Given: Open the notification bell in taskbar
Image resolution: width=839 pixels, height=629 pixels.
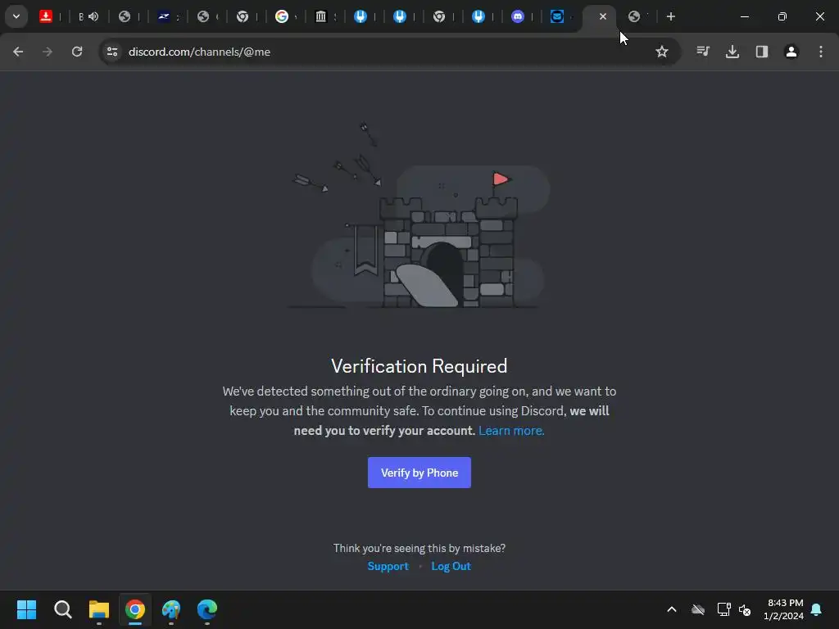Looking at the screenshot, I should point(817,609).
